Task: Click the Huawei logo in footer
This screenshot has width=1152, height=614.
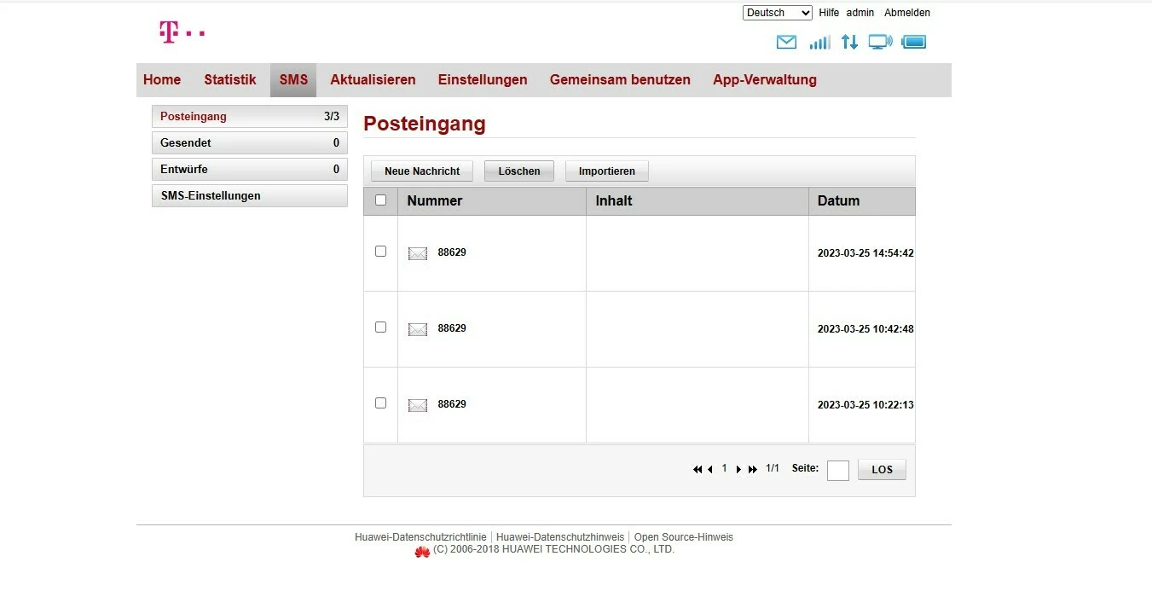Action: [x=422, y=552]
